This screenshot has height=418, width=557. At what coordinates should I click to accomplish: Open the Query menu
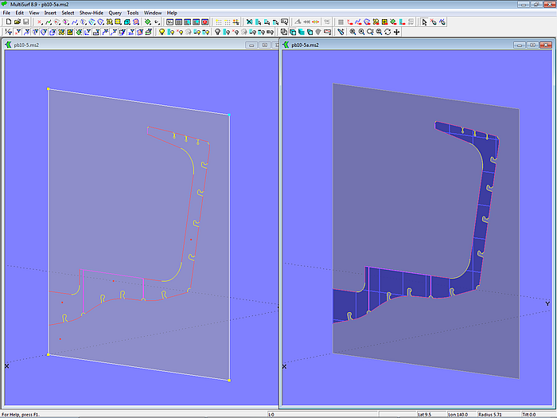114,14
